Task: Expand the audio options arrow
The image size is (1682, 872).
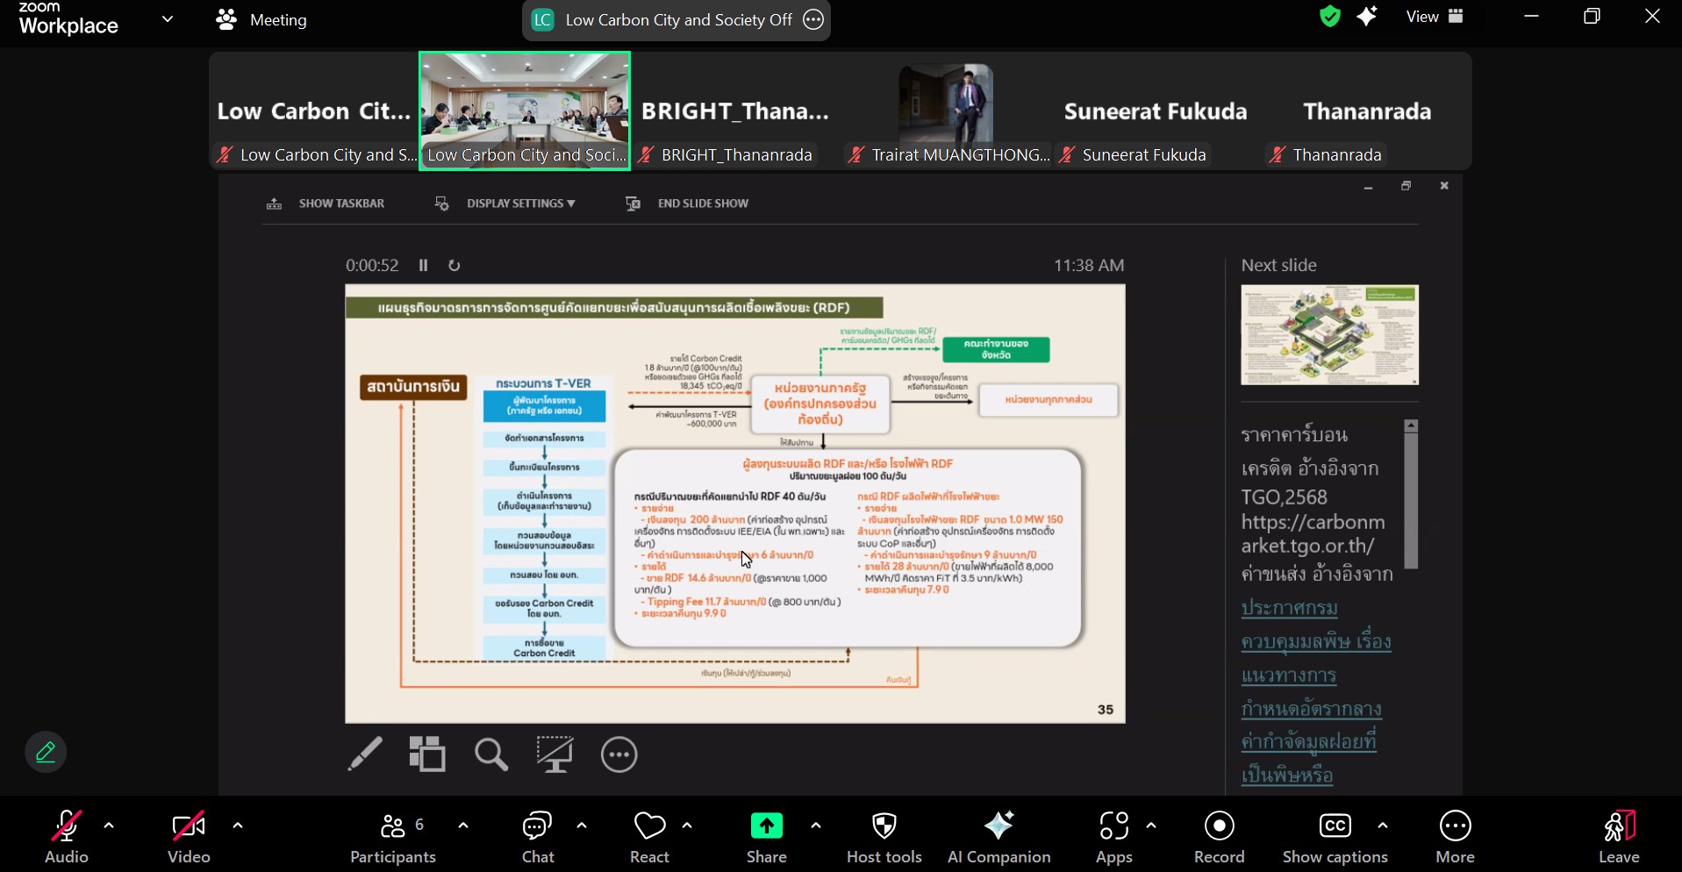Action: (x=110, y=826)
